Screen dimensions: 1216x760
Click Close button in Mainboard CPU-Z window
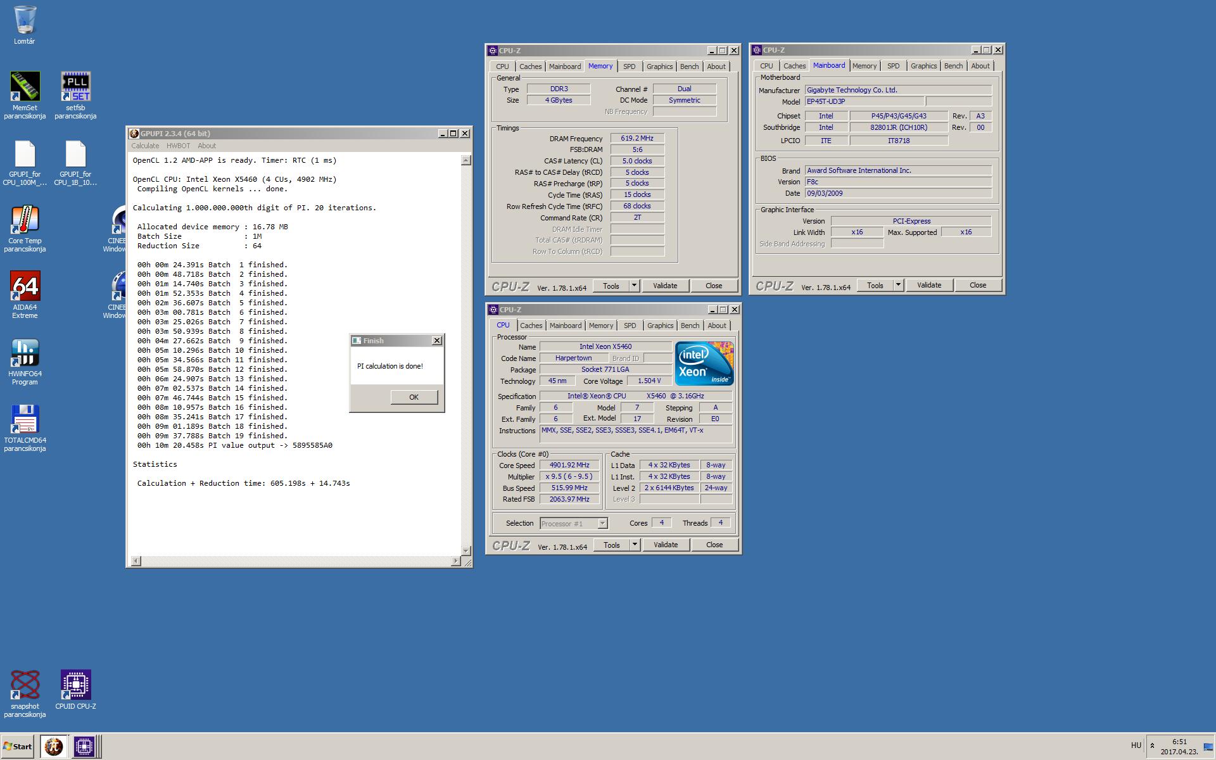(x=978, y=285)
